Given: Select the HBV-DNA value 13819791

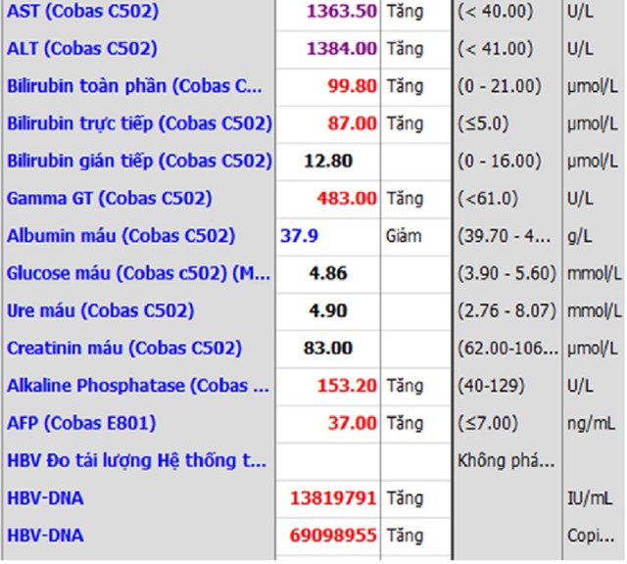Looking at the screenshot, I should [x=333, y=498].
